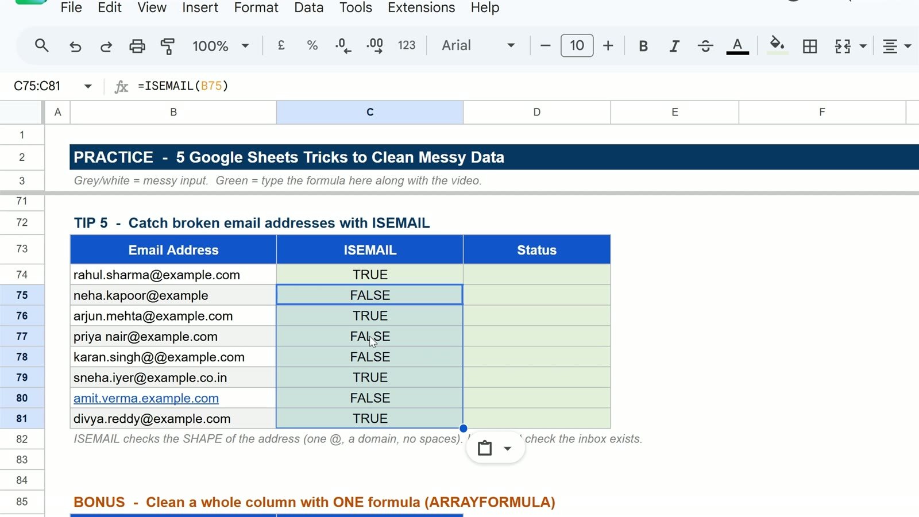
Task: Format as percent
Action: (312, 45)
